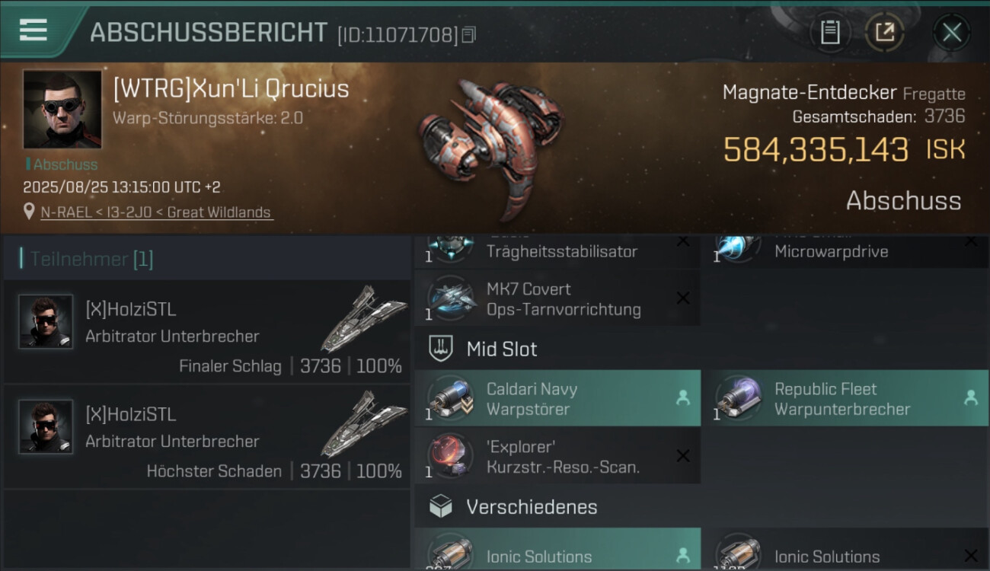Select HolzISTL Höchster Schaden portrait
Screen dimensions: 990x571
click(46, 426)
